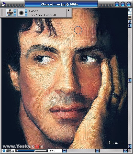Click the Thick Camel Cloner 20 variant name

(x=42, y=15)
